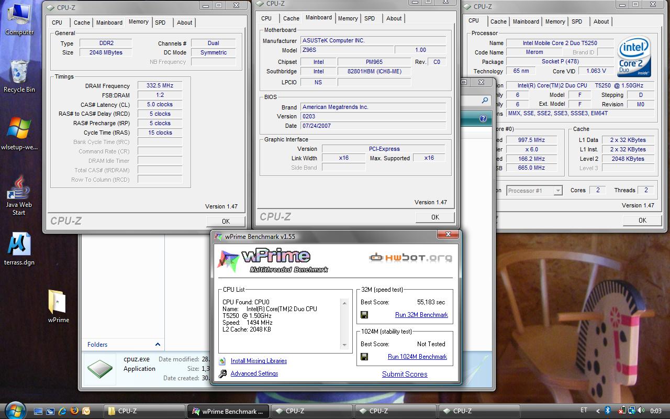
Task: Close the wPrime Benchmark window
Action: click(x=448, y=235)
